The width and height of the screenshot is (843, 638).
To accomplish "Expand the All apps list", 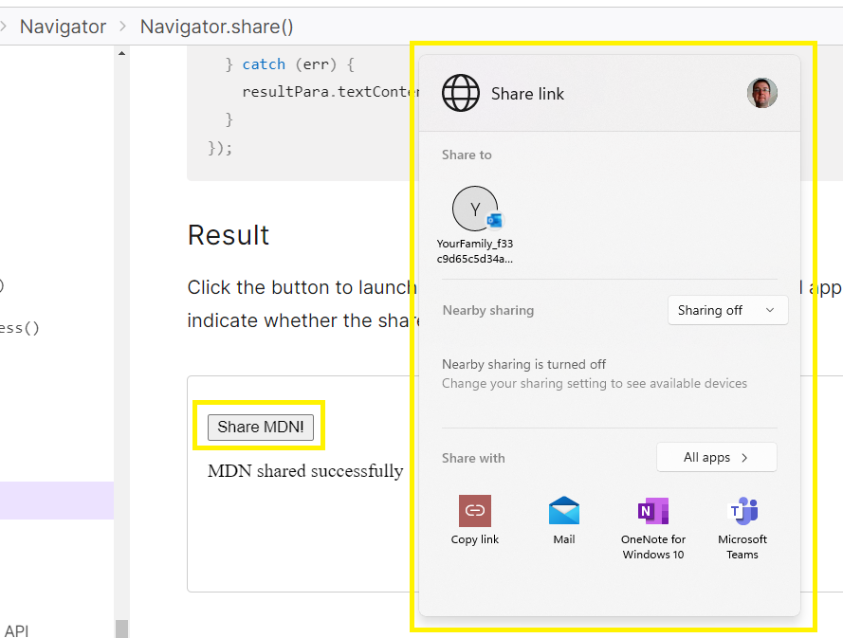I will 716,457.
